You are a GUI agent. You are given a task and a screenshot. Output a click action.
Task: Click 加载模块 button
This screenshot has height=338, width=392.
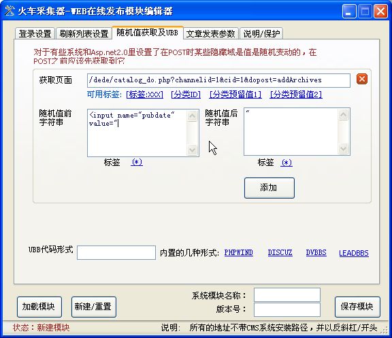click(39, 307)
